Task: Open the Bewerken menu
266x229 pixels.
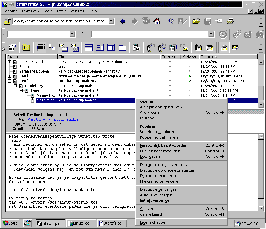Action: click(x=31, y=11)
